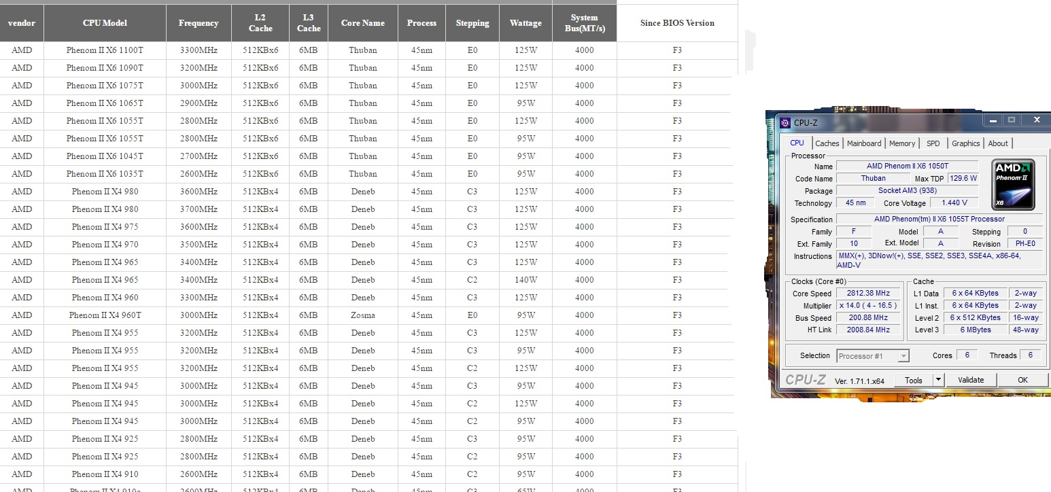This screenshot has width=1051, height=492.
Task: Click the Phenom II X6 1045T cell
Action: pyautogui.click(x=105, y=156)
